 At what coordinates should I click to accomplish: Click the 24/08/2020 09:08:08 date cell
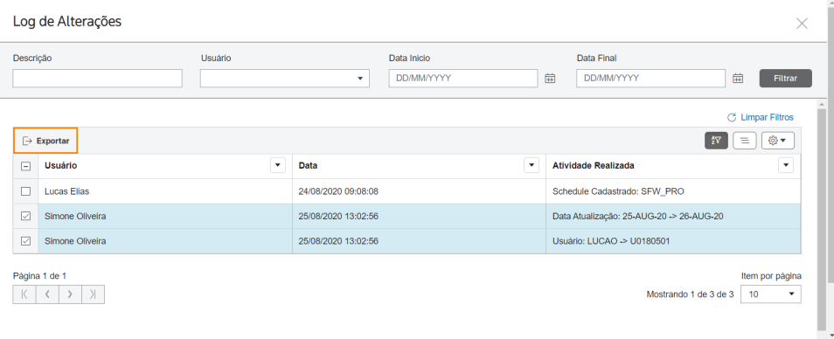(419, 191)
